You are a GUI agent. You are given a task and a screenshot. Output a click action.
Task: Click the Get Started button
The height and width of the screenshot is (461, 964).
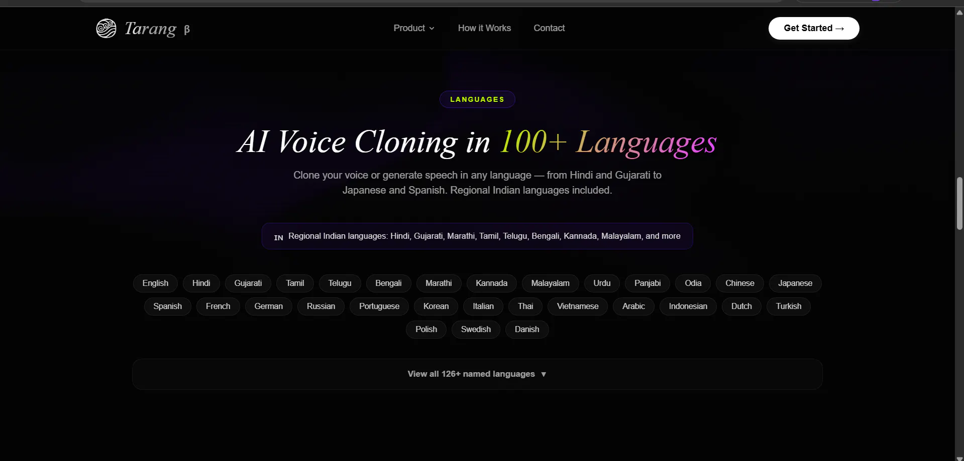pyautogui.click(x=814, y=28)
